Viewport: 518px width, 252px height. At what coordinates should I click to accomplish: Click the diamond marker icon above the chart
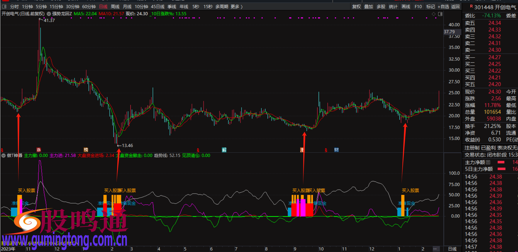[x=434, y=14]
